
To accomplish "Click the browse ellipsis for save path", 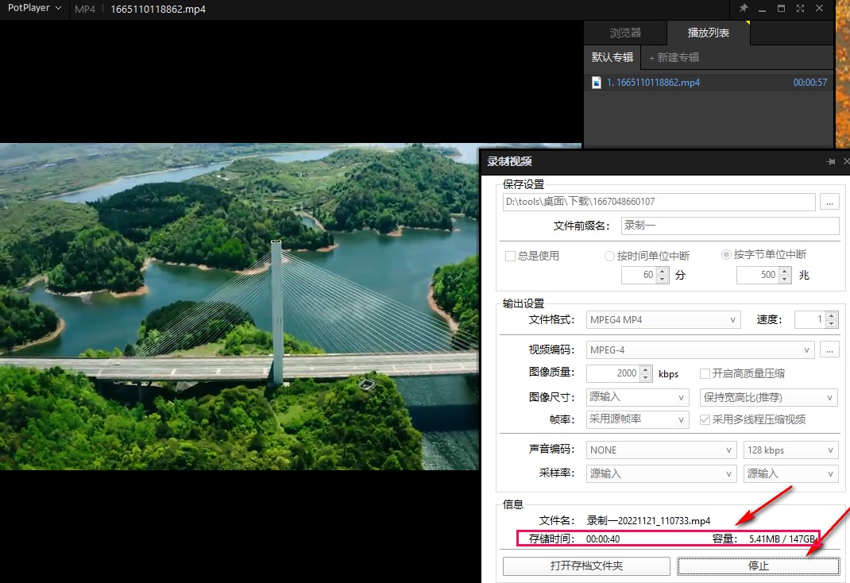I will pyautogui.click(x=829, y=202).
